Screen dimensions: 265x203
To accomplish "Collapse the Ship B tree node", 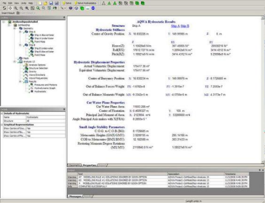I will coord(20,45).
